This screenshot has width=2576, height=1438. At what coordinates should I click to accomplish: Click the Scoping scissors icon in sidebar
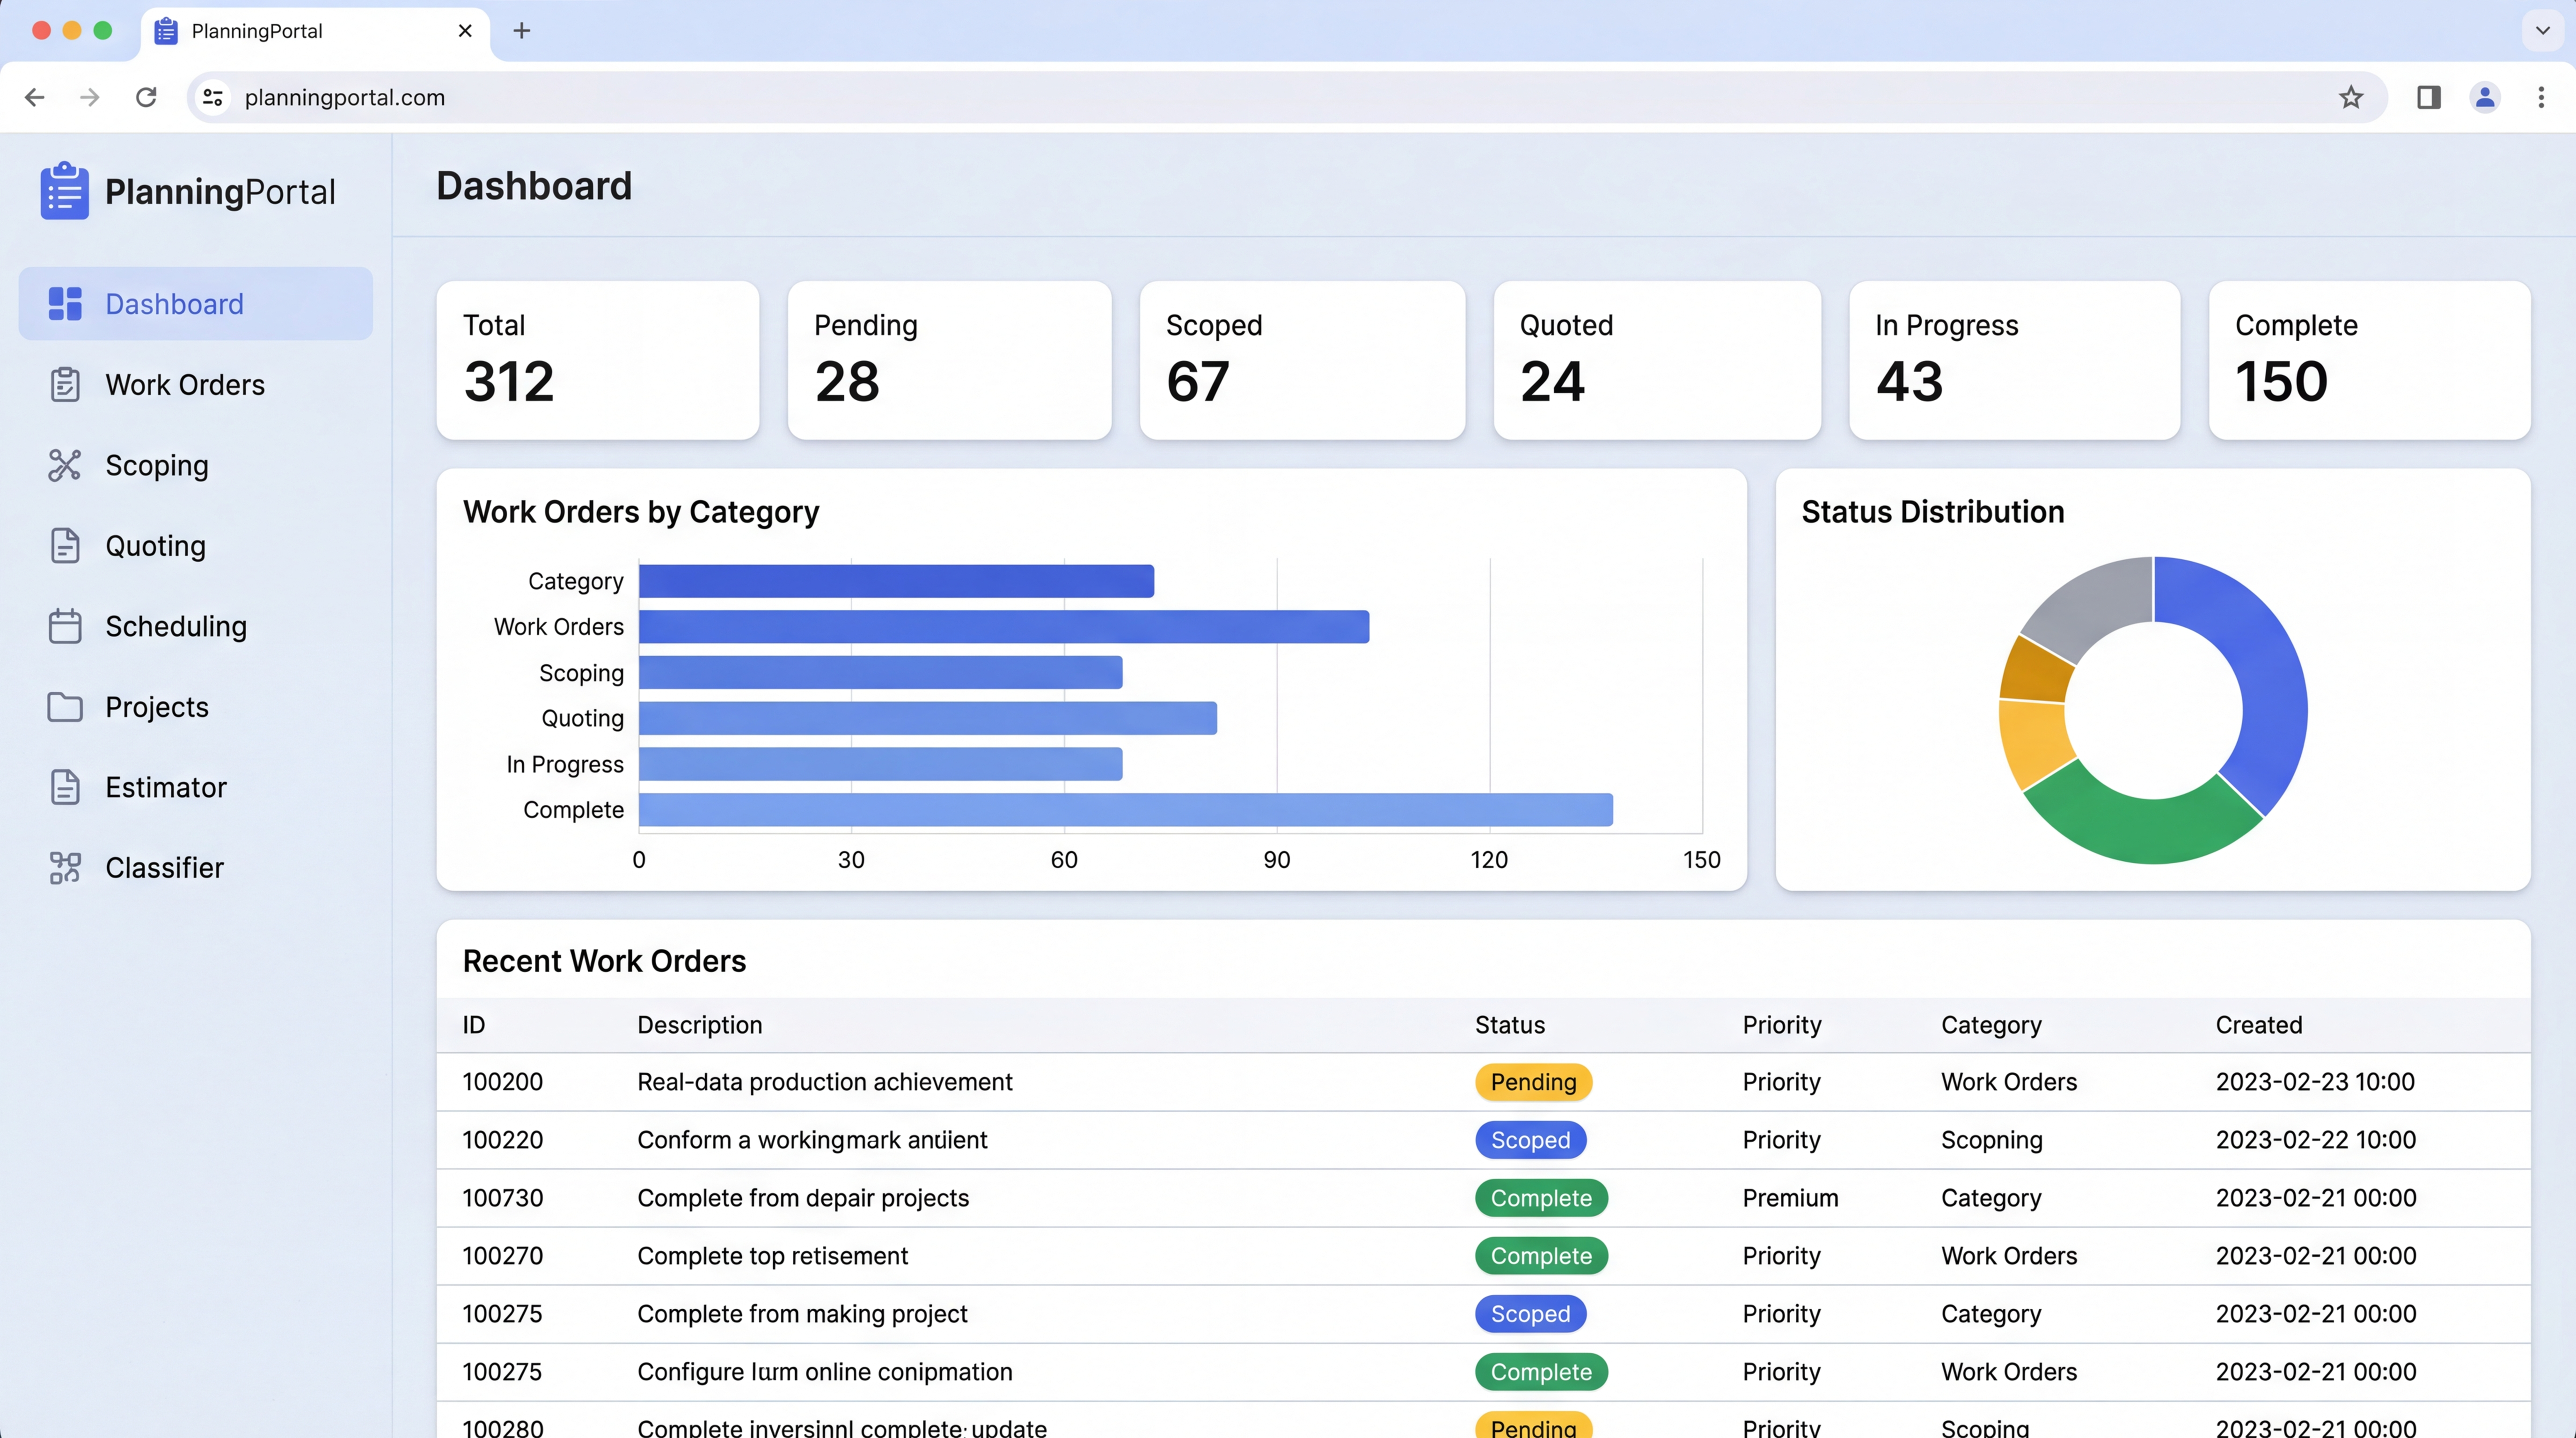coord(65,465)
